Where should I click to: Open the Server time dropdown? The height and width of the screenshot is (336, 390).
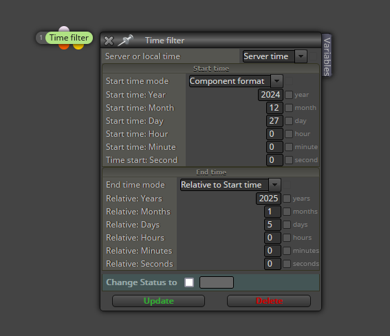(x=275, y=56)
